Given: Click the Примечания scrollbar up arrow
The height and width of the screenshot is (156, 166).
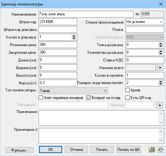Looking at the screenshot, I should pos(161,114).
